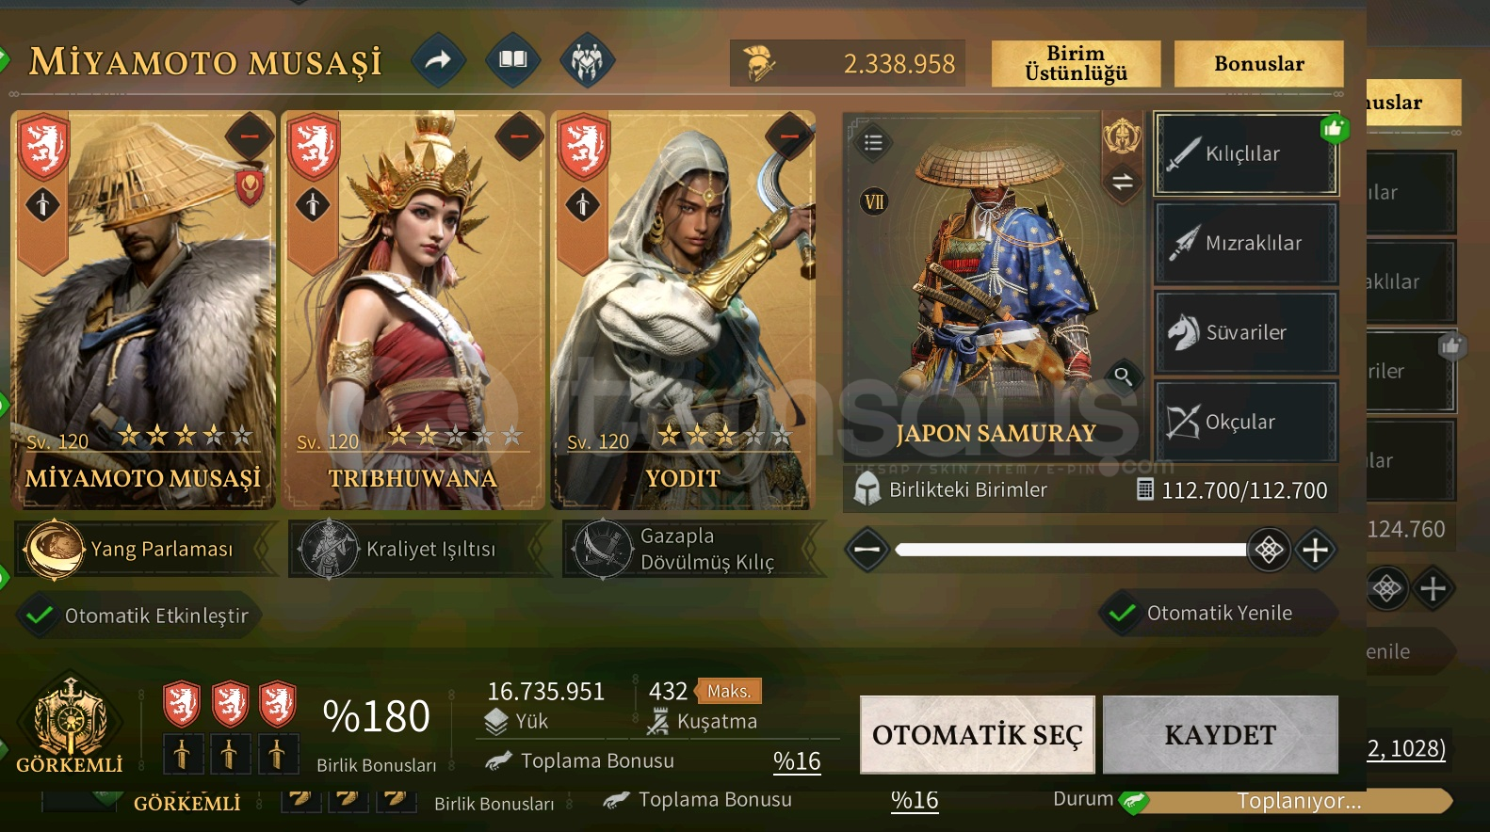Choose the Okçular troop tab
Viewport: 1490px width, 832px height.
pyautogui.click(x=1246, y=422)
